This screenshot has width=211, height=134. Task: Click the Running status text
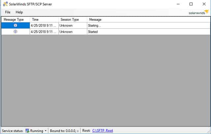(37, 131)
